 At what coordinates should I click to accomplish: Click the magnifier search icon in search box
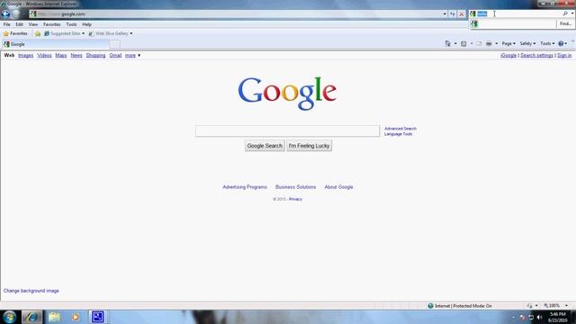(x=565, y=13)
